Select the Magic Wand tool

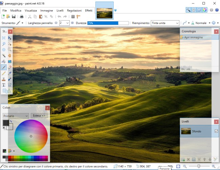[4, 56]
